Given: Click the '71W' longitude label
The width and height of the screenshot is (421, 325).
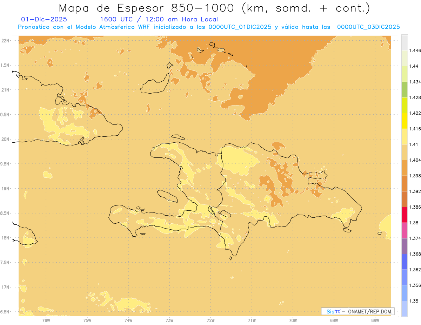Looking at the screenshot, I should 252,320.
